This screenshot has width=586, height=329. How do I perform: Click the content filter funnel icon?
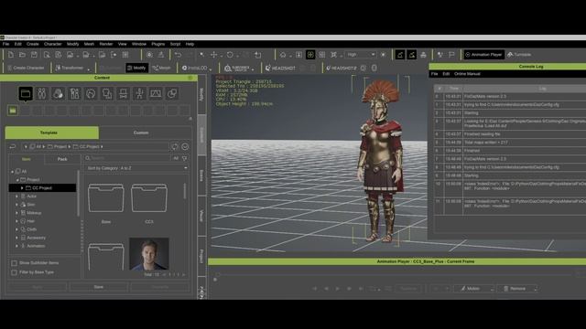[185, 158]
